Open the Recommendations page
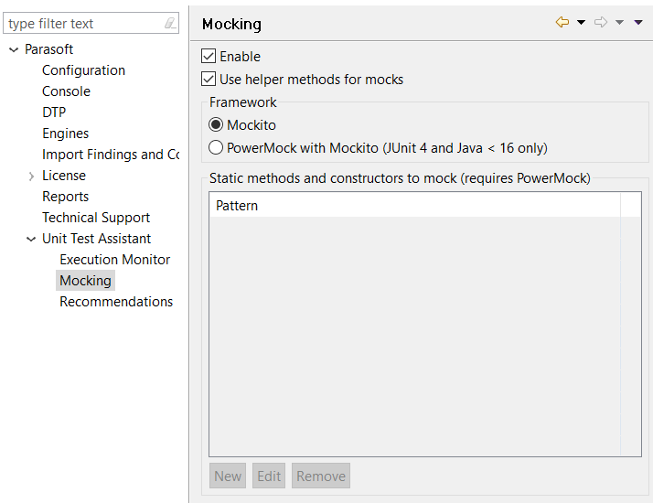Viewport: 653px width, 503px height. (x=116, y=302)
